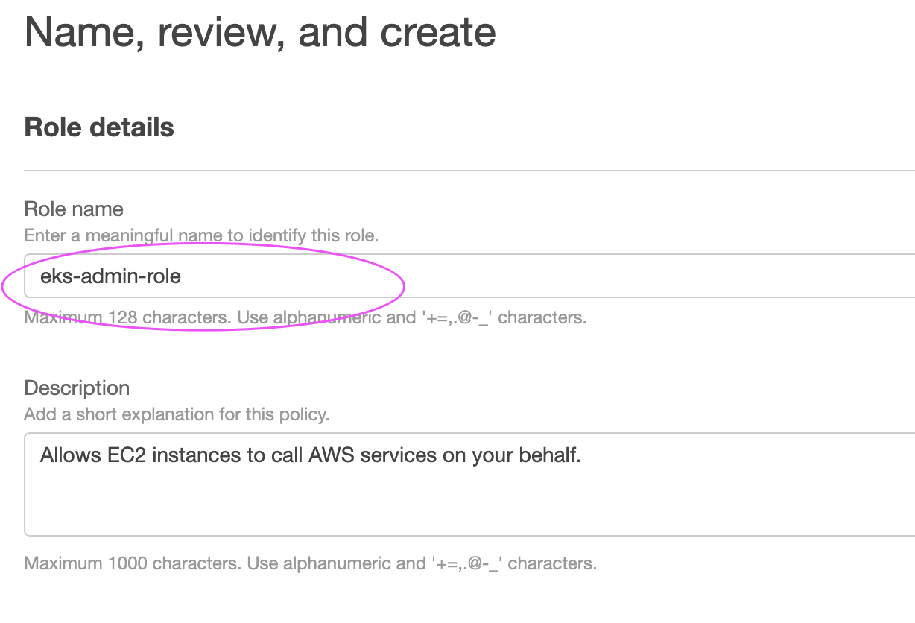Click the "Role details" section heading

(x=99, y=127)
